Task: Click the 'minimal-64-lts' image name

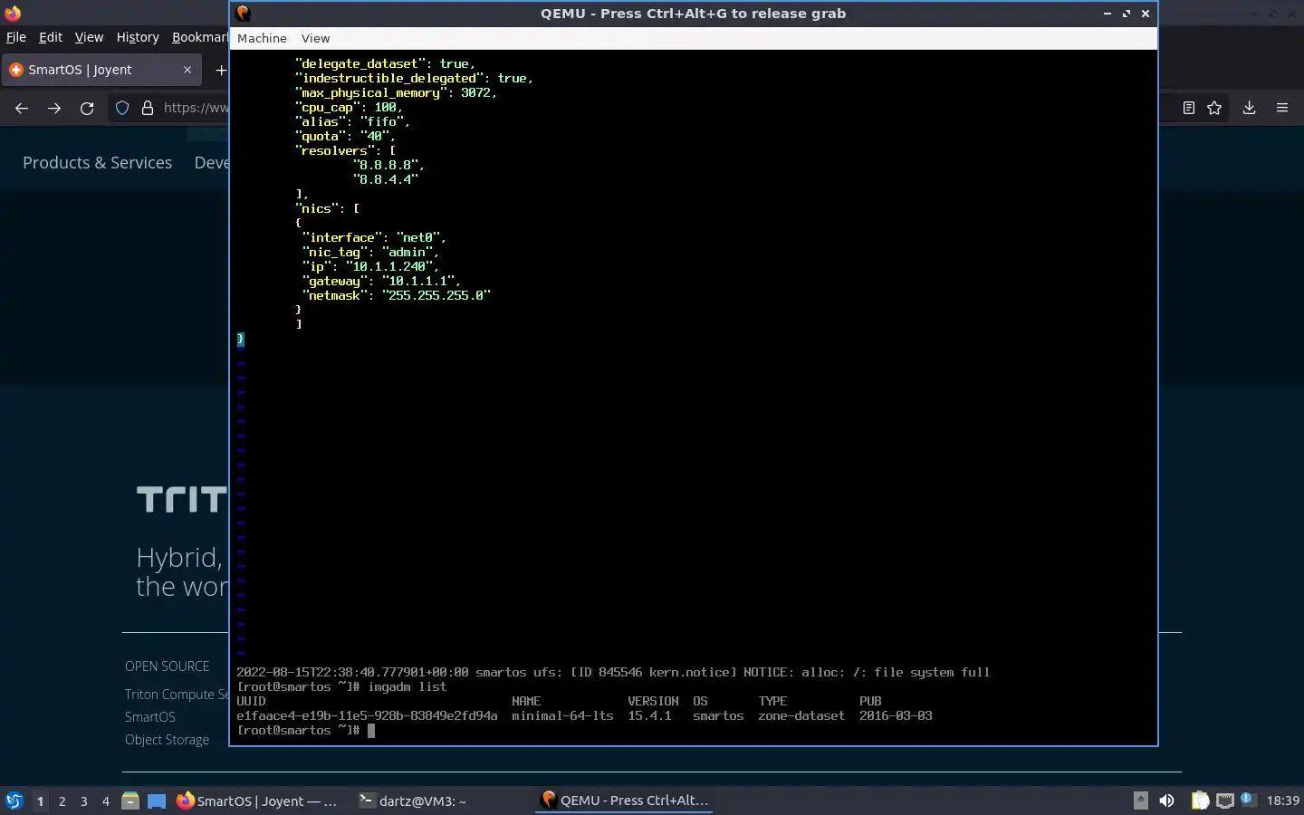Action: pos(562,715)
